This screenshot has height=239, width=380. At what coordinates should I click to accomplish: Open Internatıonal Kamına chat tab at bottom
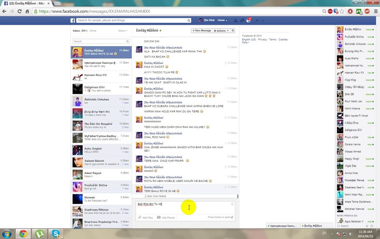(282, 226)
